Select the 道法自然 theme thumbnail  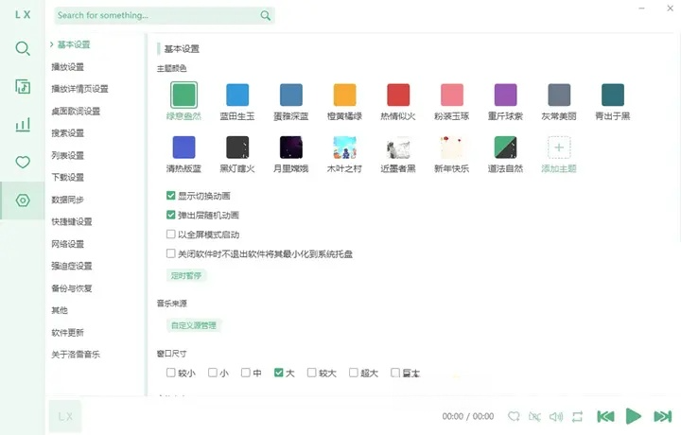pos(505,148)
